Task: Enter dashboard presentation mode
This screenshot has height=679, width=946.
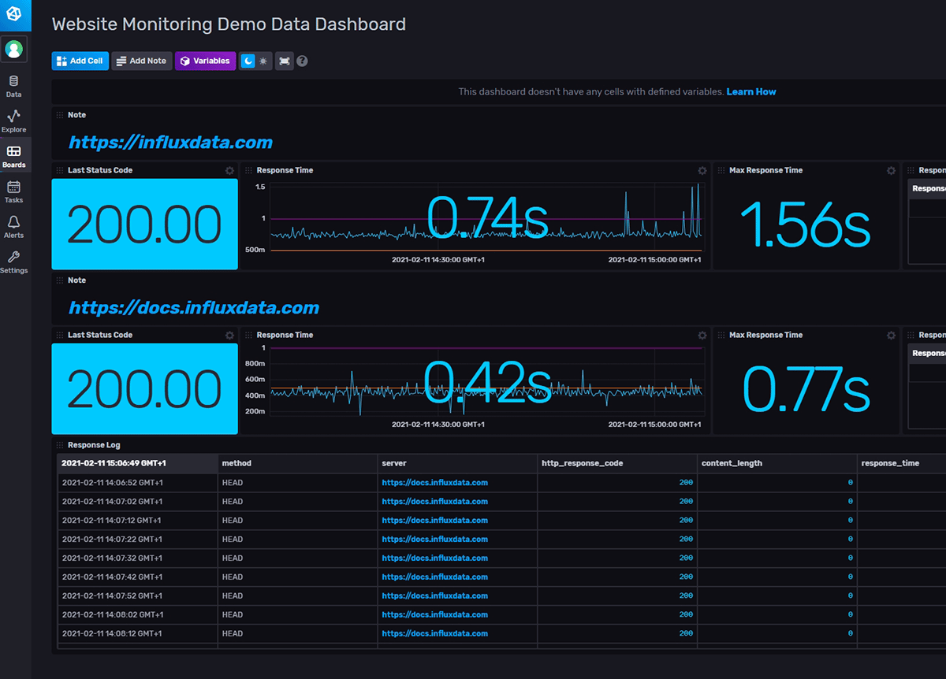Action: click(284, 61)
